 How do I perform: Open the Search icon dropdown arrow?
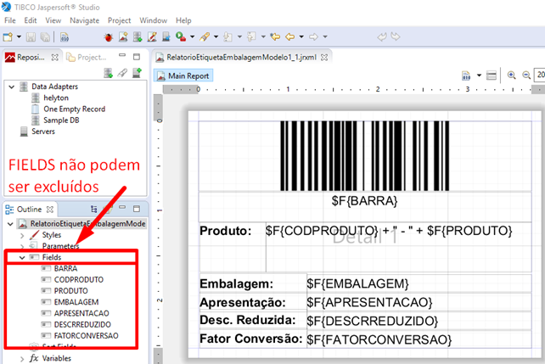tap(216, 36)
